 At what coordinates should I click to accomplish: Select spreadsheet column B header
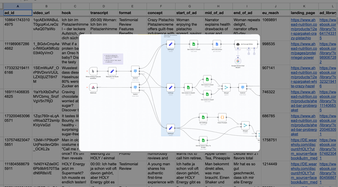click(x=46, y=6)
